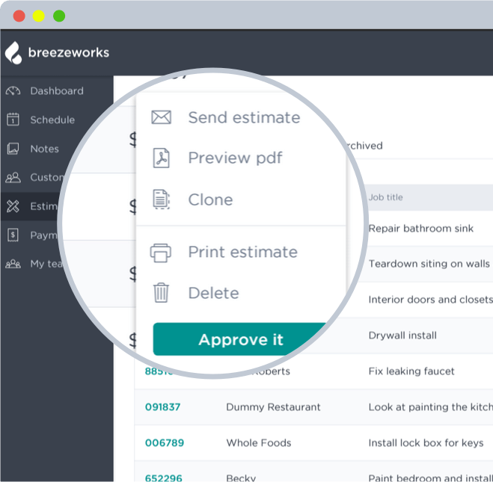Choose Print estimate menu entry
This screenshot has width=493, height=482.
click(242, 252)
